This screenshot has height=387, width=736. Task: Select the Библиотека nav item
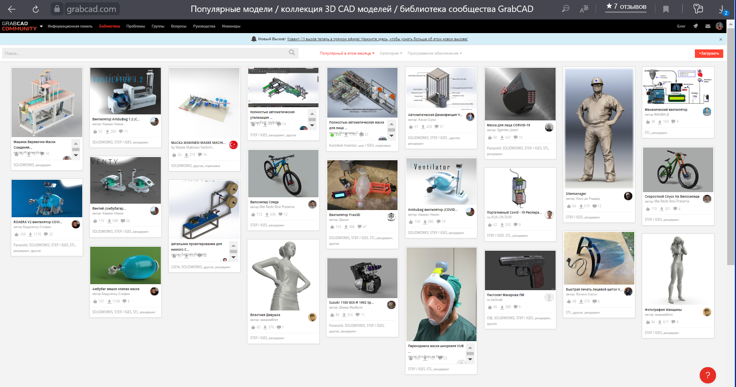click(x=109, y=26)
